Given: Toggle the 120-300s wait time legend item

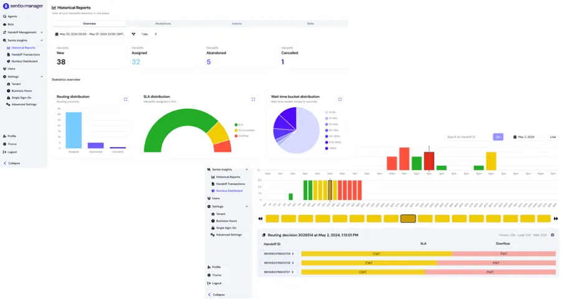Looking at the screenshot, I should point(333,136).
